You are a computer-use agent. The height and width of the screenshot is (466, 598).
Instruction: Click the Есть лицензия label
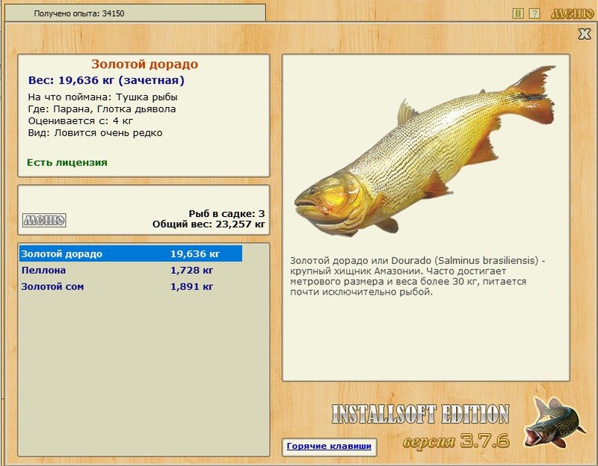point(67,162)
